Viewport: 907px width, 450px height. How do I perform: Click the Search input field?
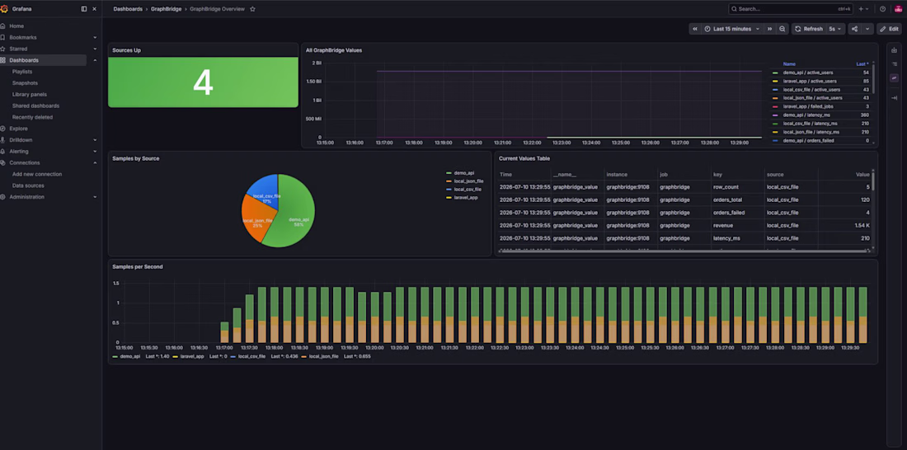pos(790,9)
